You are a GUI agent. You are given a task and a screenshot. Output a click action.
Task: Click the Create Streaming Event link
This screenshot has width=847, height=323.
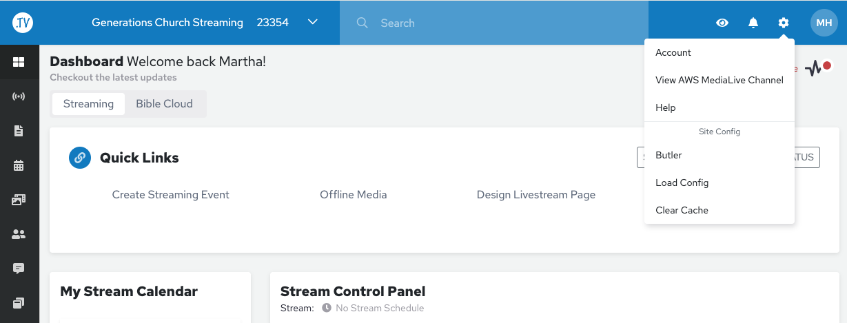pos(171,195)
